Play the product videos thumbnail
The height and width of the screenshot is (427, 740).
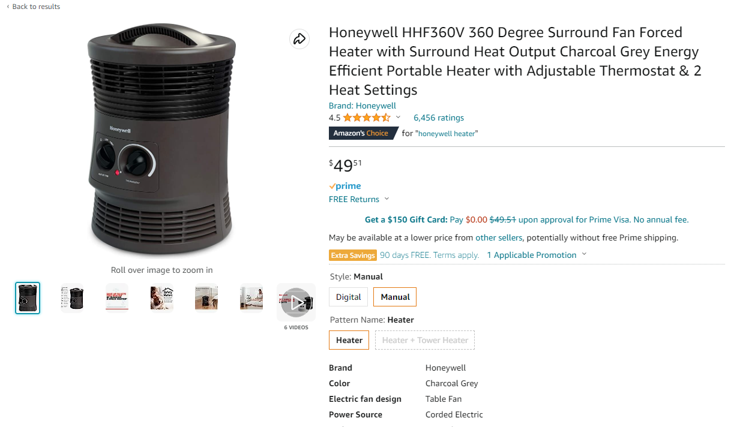coord(296,303)
